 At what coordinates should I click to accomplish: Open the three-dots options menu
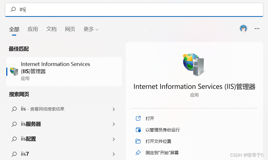[x=257, y=29]
